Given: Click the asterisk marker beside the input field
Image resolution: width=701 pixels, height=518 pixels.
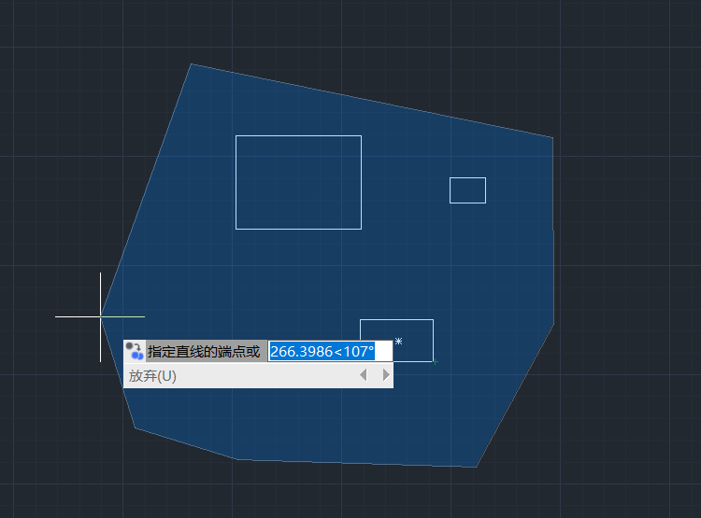Looking at the screenshot, I should tap(399, 343).
